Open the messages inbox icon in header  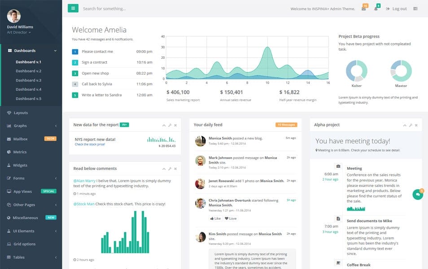click(x=364, y=8)
